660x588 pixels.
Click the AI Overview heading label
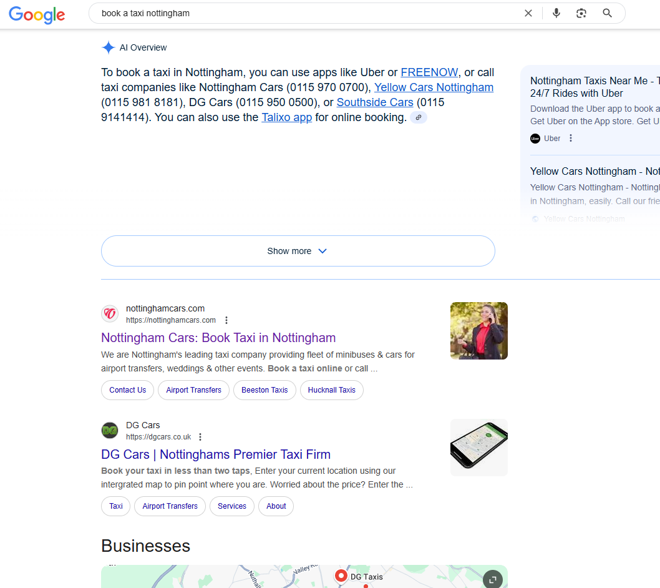143,47
